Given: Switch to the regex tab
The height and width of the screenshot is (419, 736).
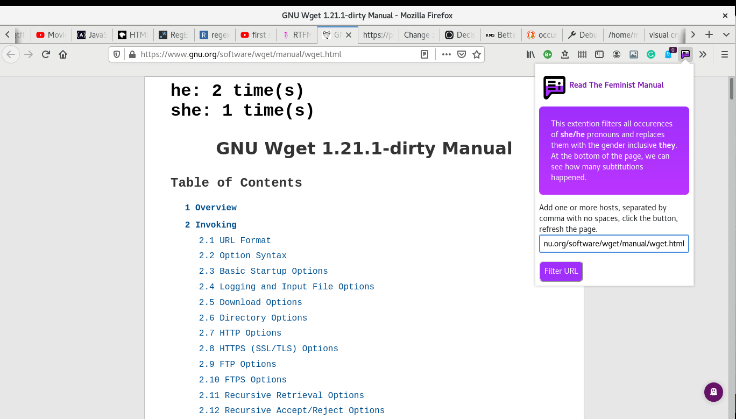Looking at the screenshot, I should pyautogui.click(x=215, y=35).
